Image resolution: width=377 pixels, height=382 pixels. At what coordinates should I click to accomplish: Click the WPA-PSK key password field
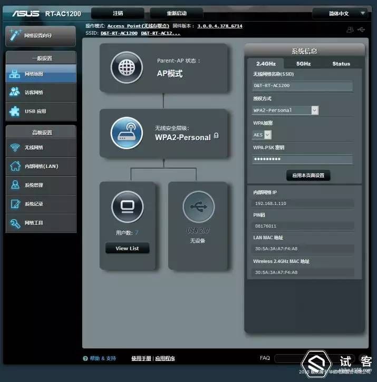[302, 159]
